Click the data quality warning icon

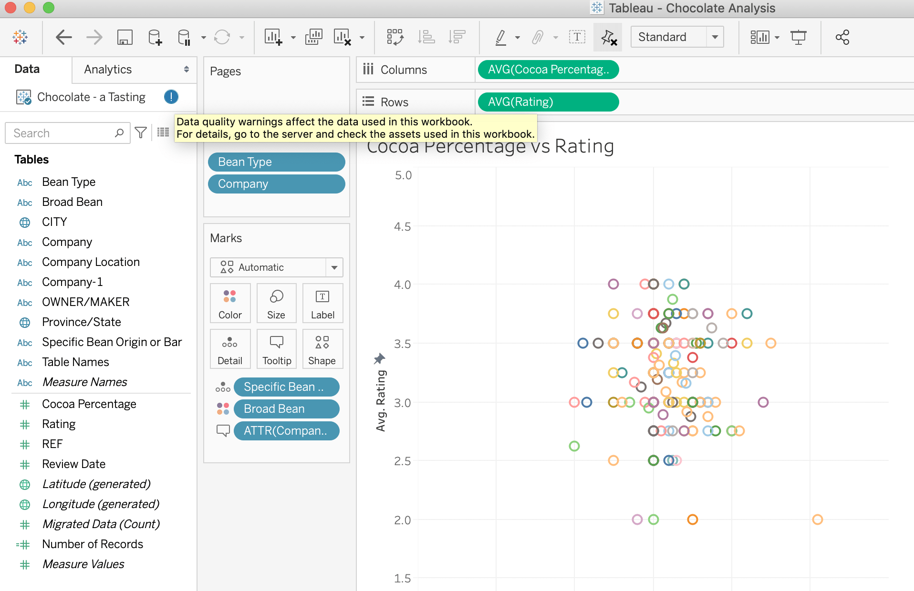171,97
